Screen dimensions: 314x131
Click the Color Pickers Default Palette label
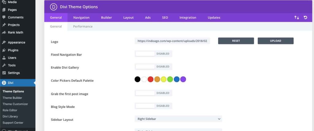72,81
